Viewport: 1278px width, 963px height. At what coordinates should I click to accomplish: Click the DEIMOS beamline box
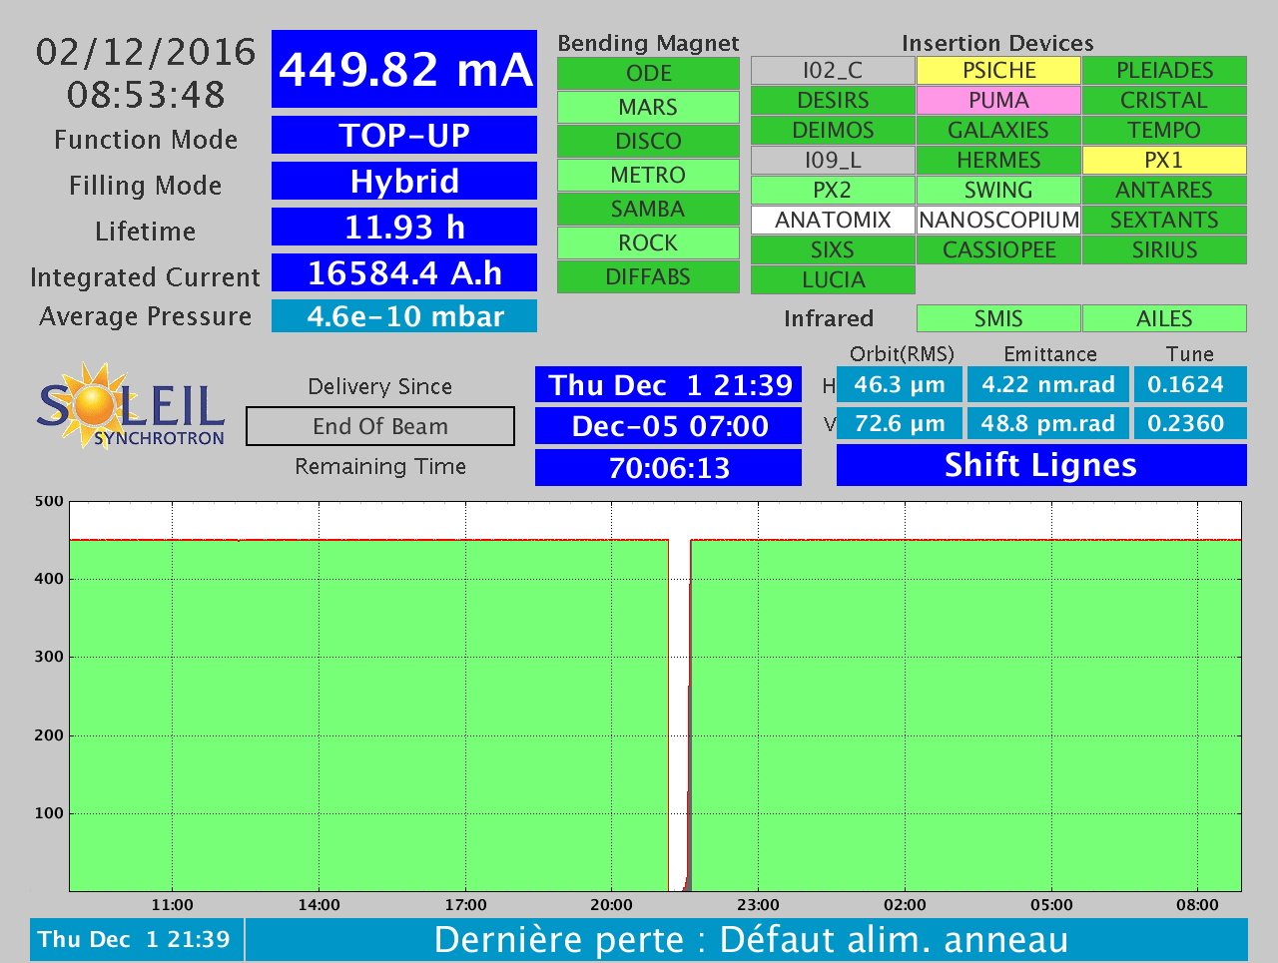tap(833, 130)
